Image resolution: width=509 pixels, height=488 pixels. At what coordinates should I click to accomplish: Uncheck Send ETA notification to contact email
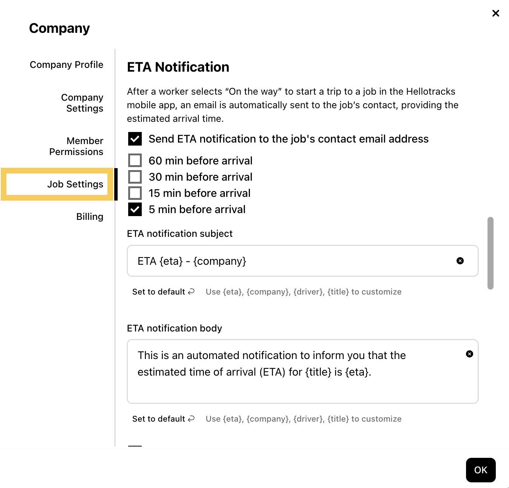click(135, 139)
